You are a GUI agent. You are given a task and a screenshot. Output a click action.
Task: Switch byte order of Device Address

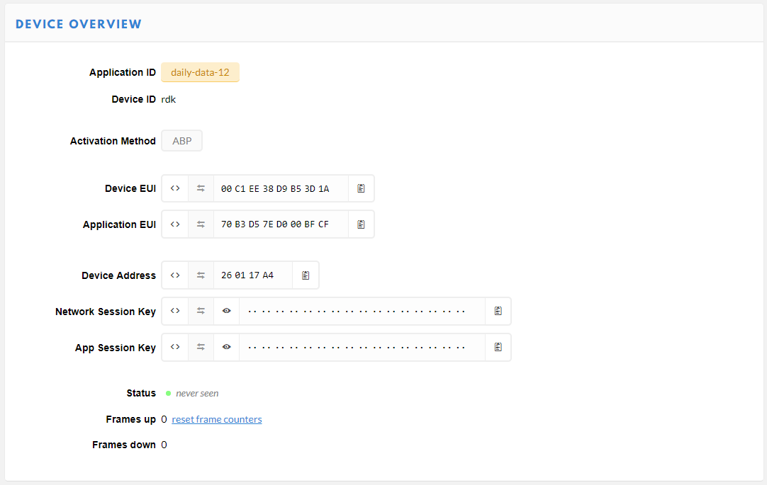201,275
